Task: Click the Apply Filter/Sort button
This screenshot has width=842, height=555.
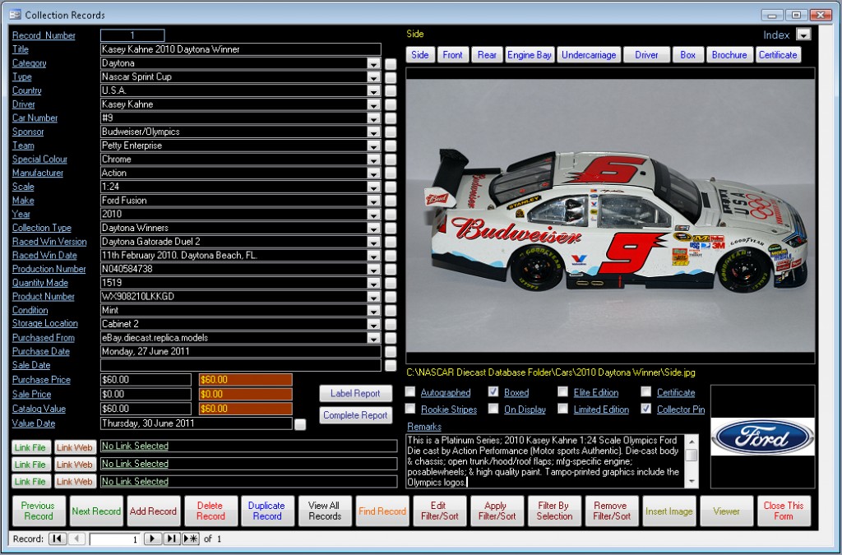Action: 497,511
